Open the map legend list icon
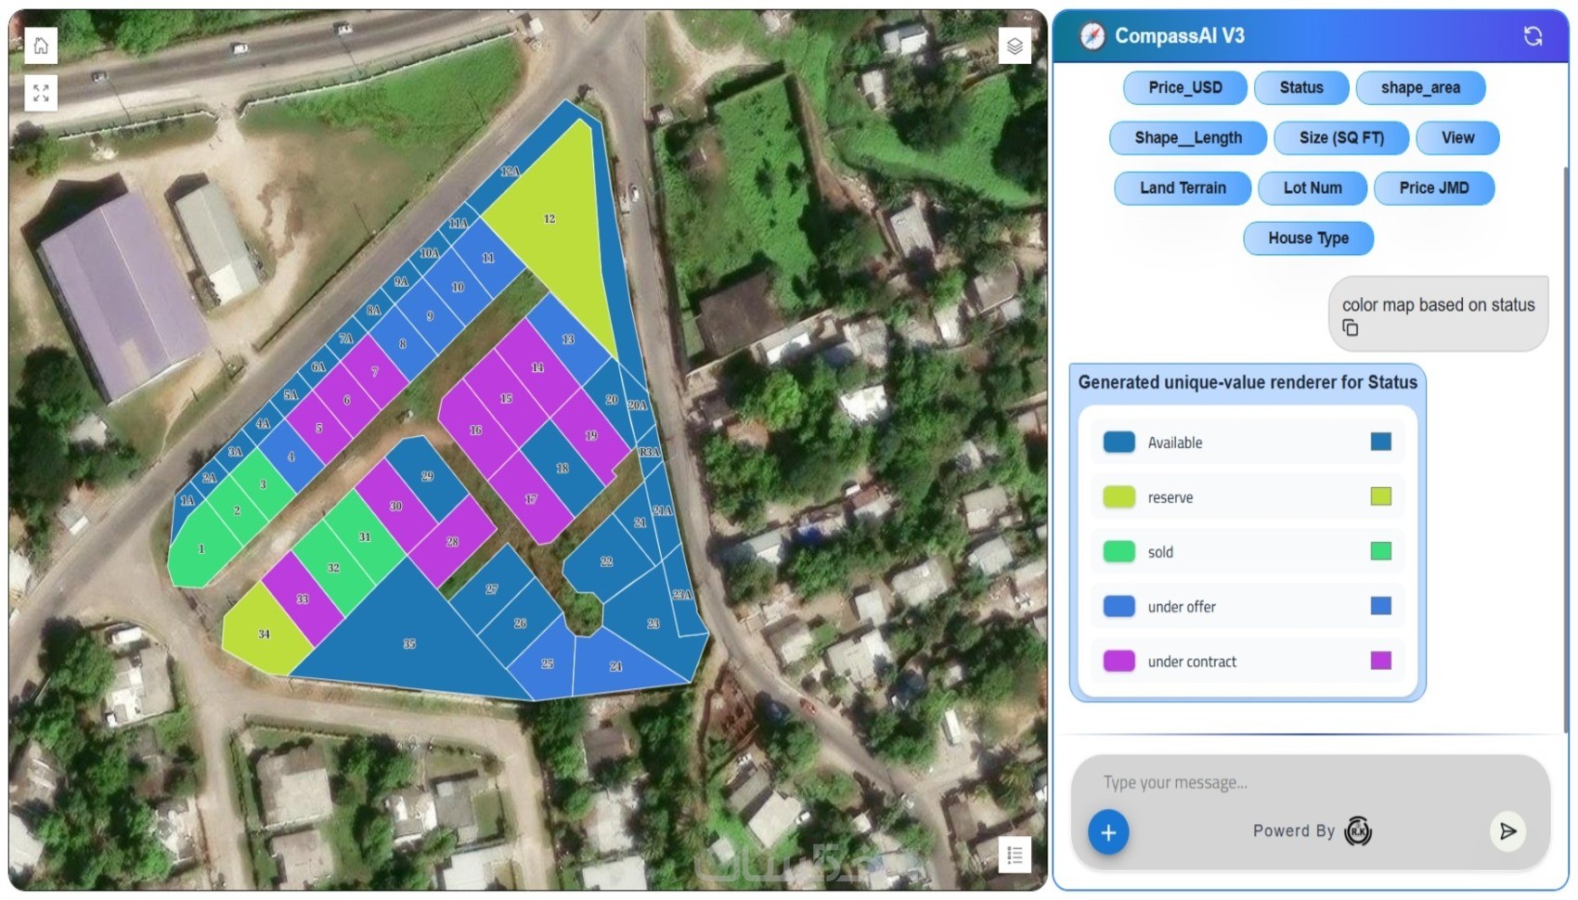Screen dimensions: 1578x900 (x=1015, y=855)
